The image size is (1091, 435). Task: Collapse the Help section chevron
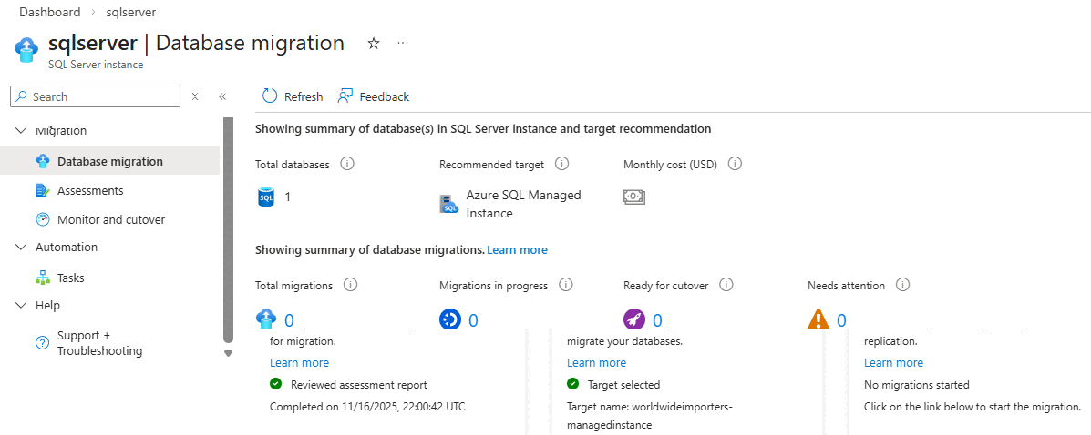22,306
